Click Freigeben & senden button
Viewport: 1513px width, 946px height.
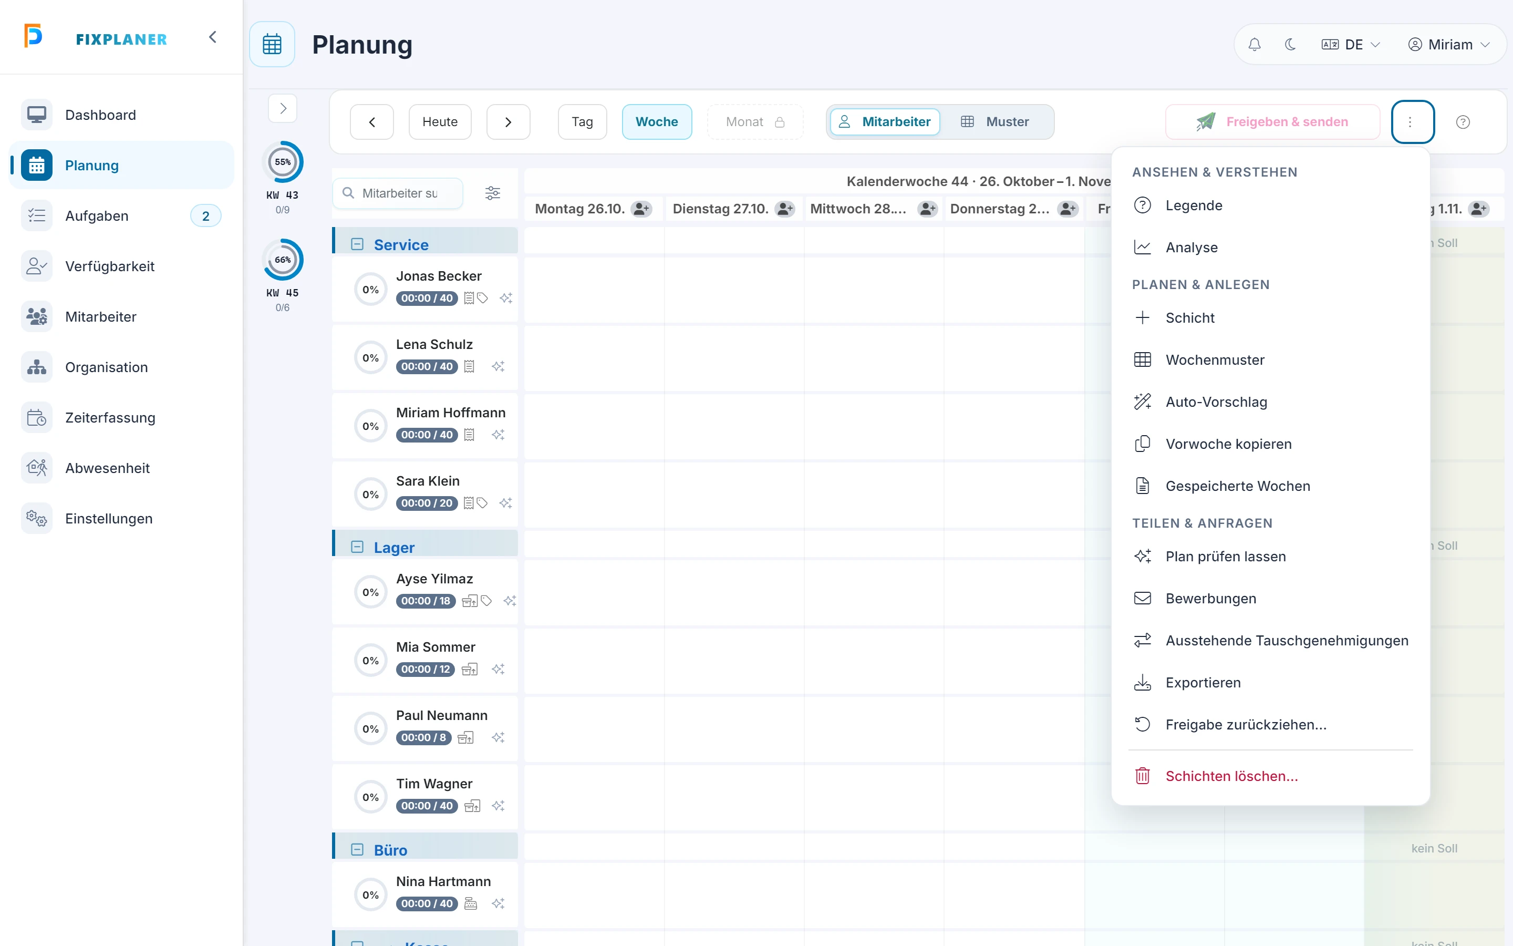tap(1272, 122)
